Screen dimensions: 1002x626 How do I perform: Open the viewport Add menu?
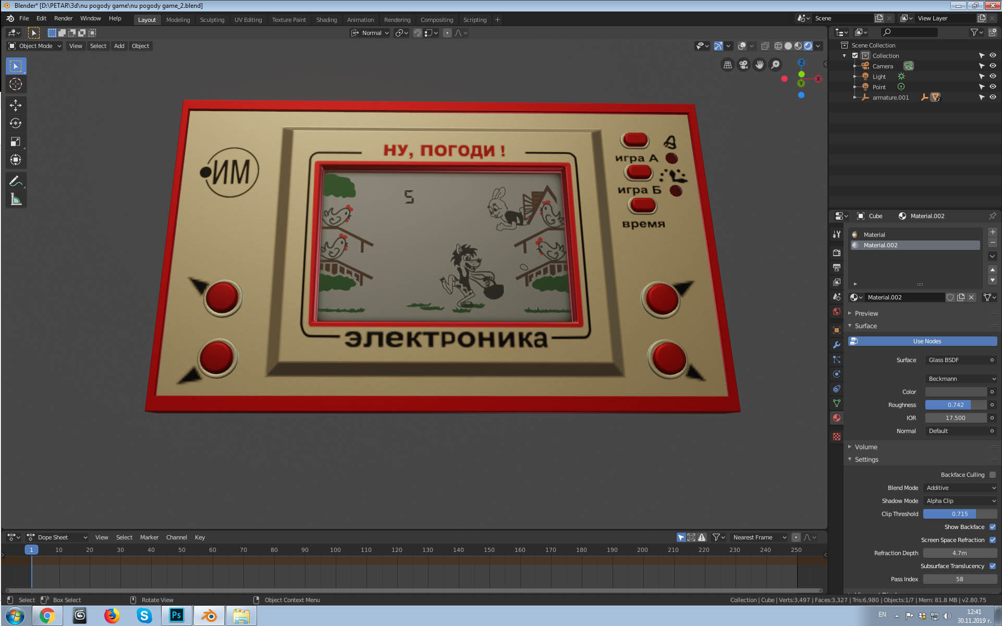pyautogui.click(x=119, y=46)
